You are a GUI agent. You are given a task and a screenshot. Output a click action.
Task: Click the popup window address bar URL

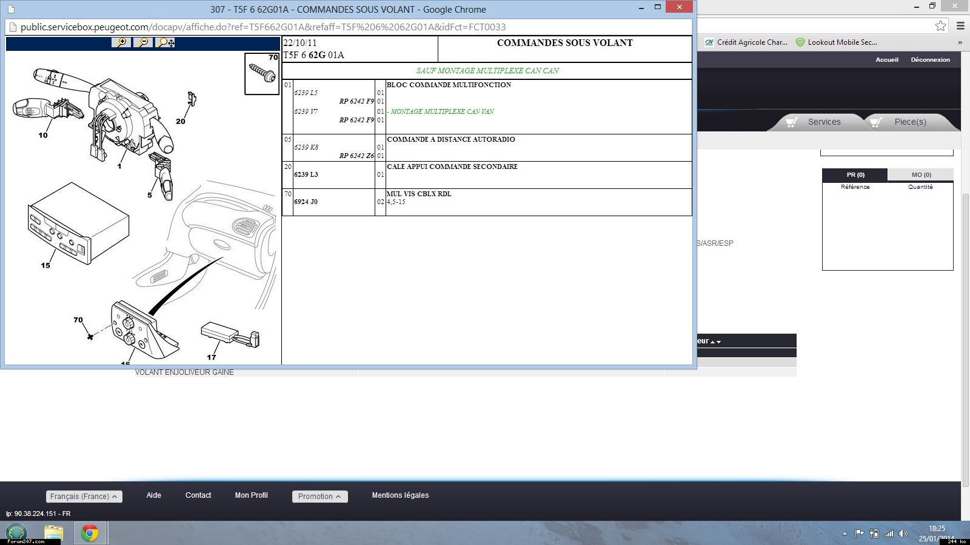[263, 27]
